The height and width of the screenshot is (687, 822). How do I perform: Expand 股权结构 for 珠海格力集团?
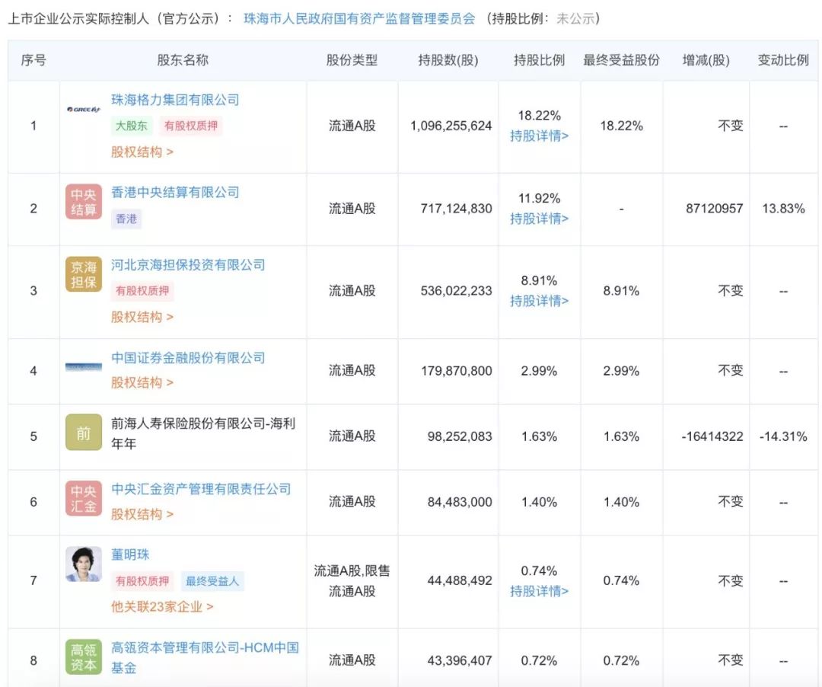[142, 152]
